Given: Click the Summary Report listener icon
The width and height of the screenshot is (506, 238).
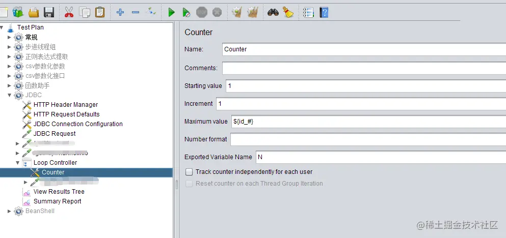Looking at the screenshot, I should (26, 201).
